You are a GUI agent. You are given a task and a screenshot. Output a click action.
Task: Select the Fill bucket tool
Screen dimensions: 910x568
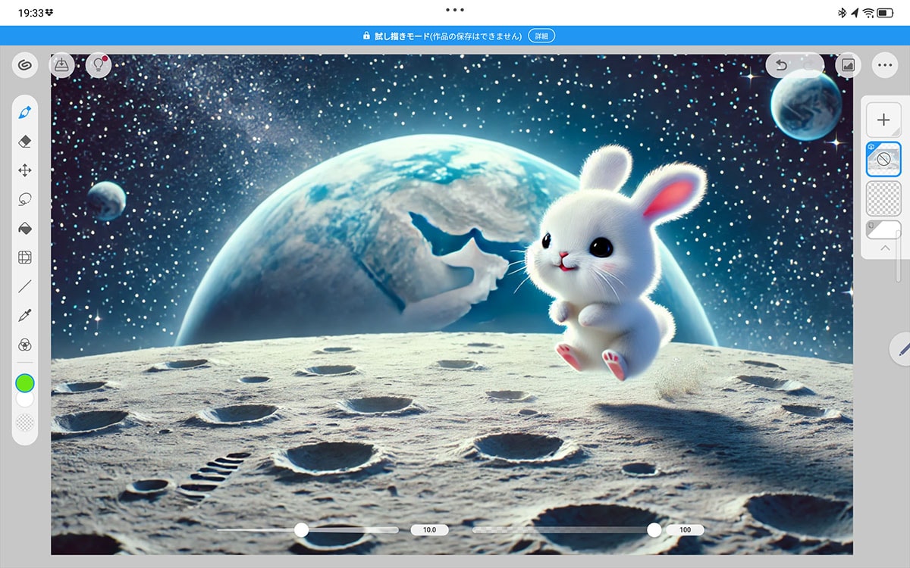click(24, 227)
